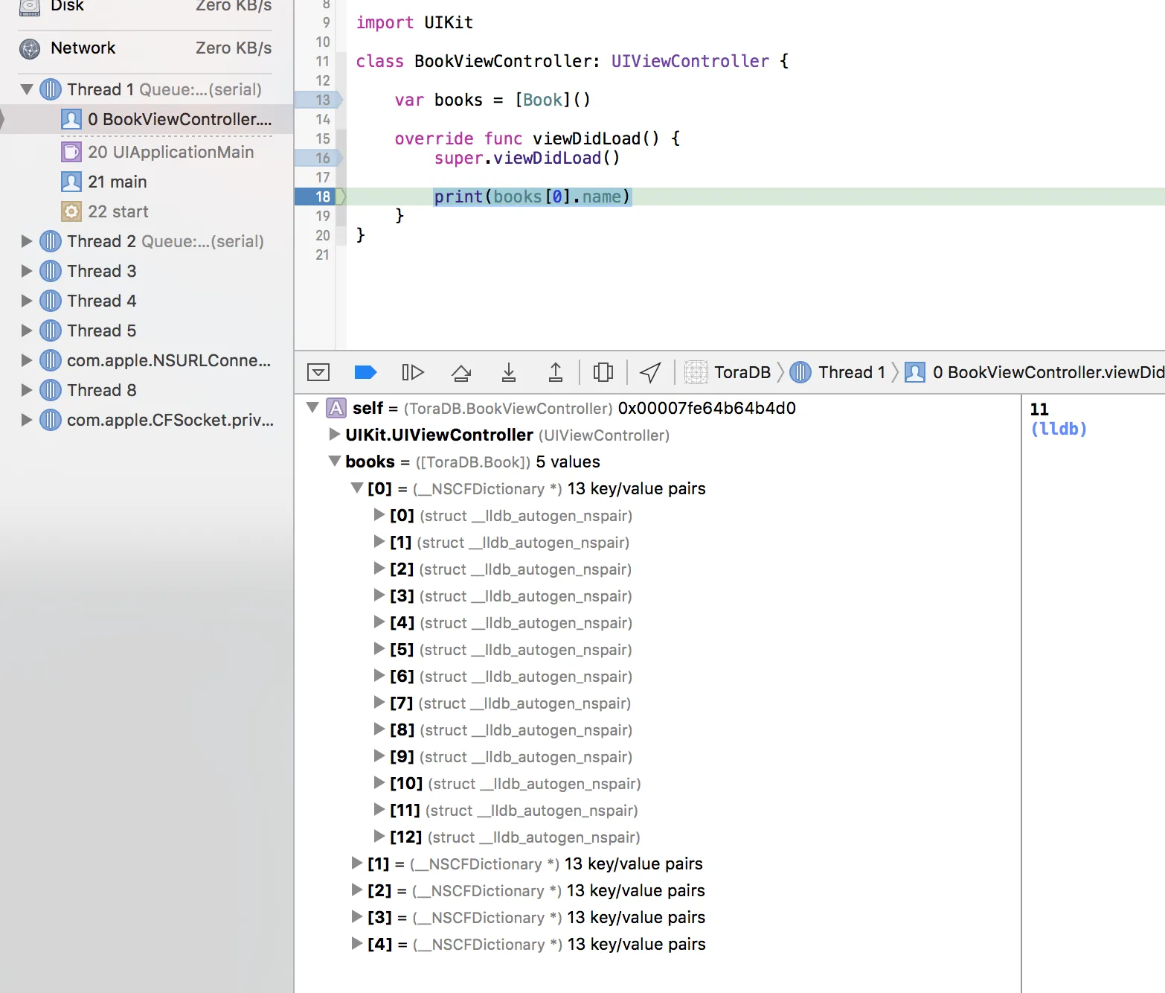This screenshot has height=993, width=1165.
Task: Continue program execution button
Action: (x=413, y=372)
